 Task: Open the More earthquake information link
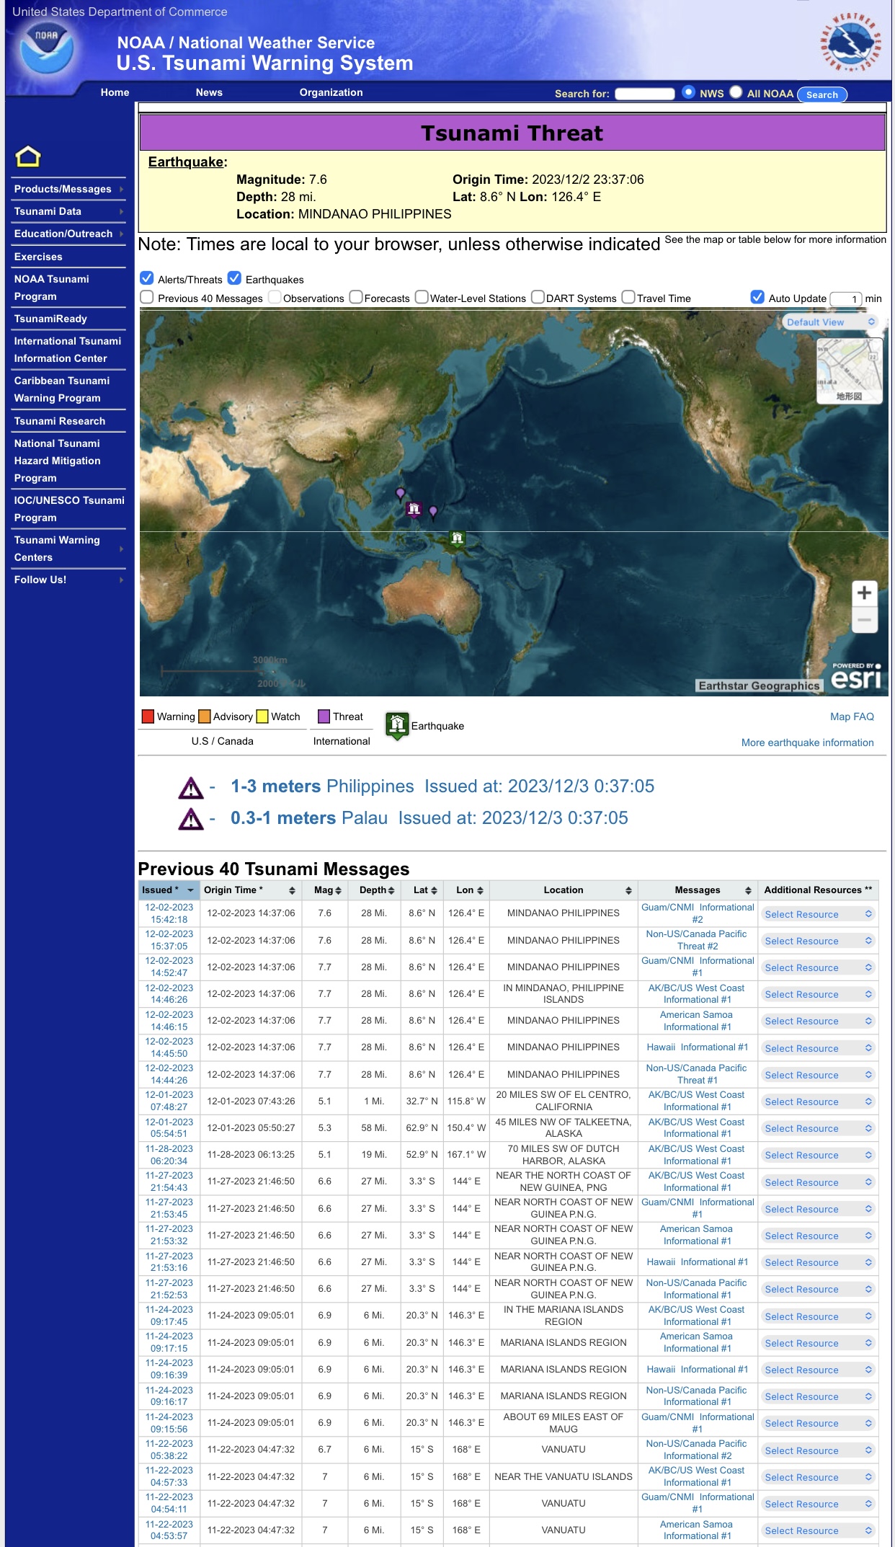point(807,743)
